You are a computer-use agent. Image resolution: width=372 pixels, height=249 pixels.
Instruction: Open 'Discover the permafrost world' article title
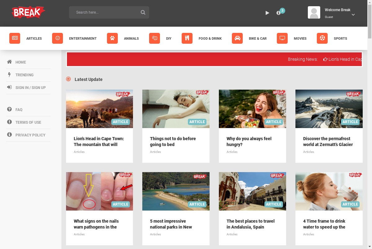[x=328, y=141]
